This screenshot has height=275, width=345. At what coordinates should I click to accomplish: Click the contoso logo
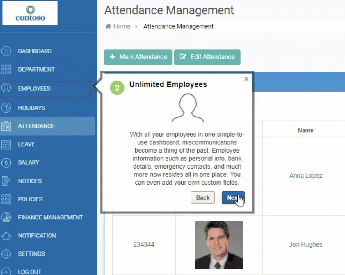(30, 13)
